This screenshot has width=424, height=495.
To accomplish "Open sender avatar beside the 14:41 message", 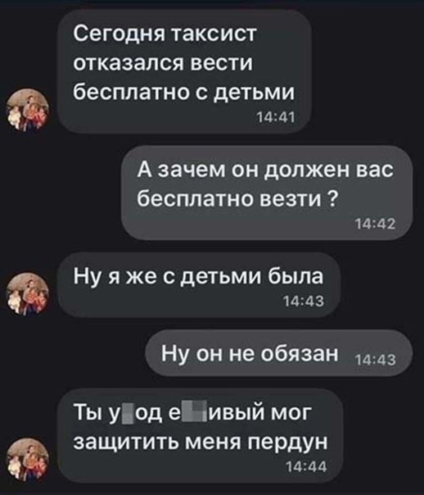I will coord(28,109).
